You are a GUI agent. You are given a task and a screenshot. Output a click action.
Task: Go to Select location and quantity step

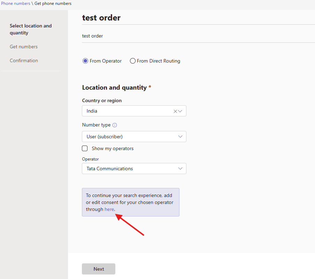point(31,29)
